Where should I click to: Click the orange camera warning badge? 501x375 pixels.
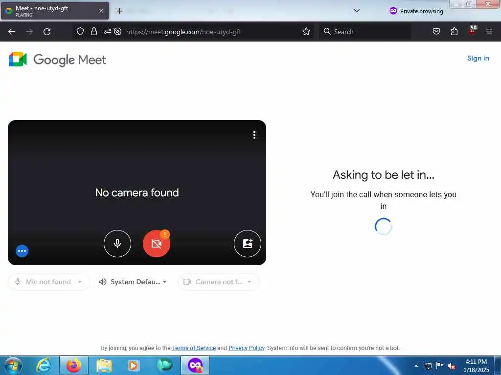click(x=165, y=234)
